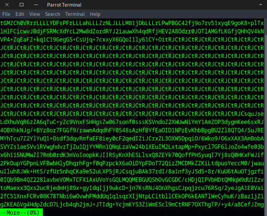Click the first output line starting tGMZCh0VRrz

(x=132, y=23)
